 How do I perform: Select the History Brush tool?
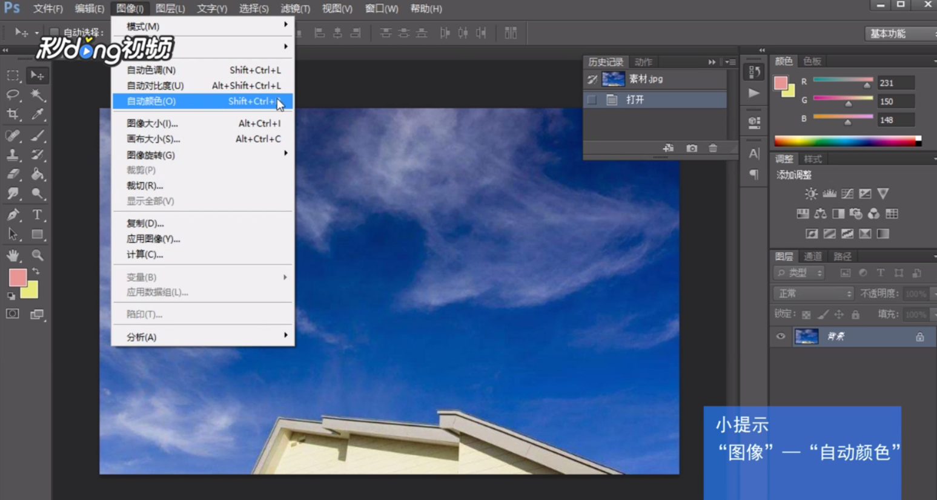pyautogui.click(x=38, y=155)
